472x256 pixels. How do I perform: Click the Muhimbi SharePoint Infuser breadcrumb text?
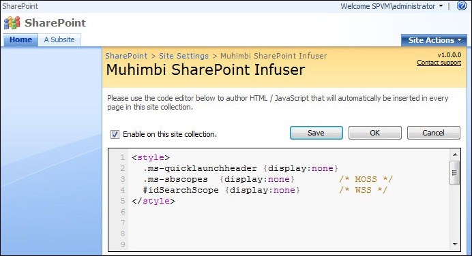pos(274,56)
